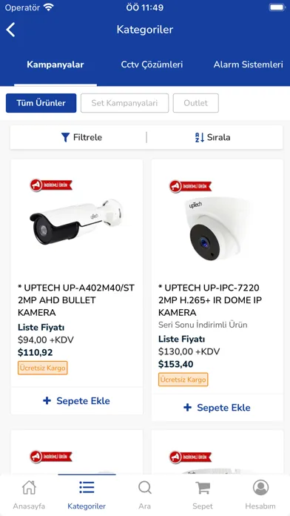290x516 pixels.
Task: Switch to the Cctv Çözümleri tab
Action: 152,64
